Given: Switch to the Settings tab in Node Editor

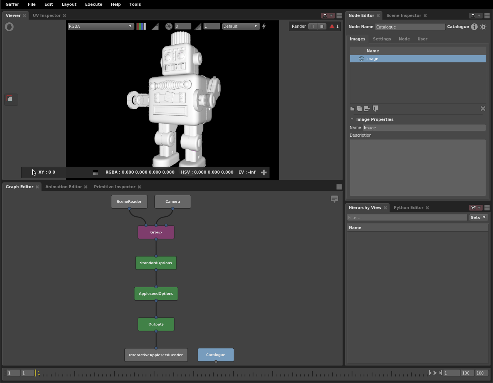Looking at the screenshot, I should (x=382, y=39).
